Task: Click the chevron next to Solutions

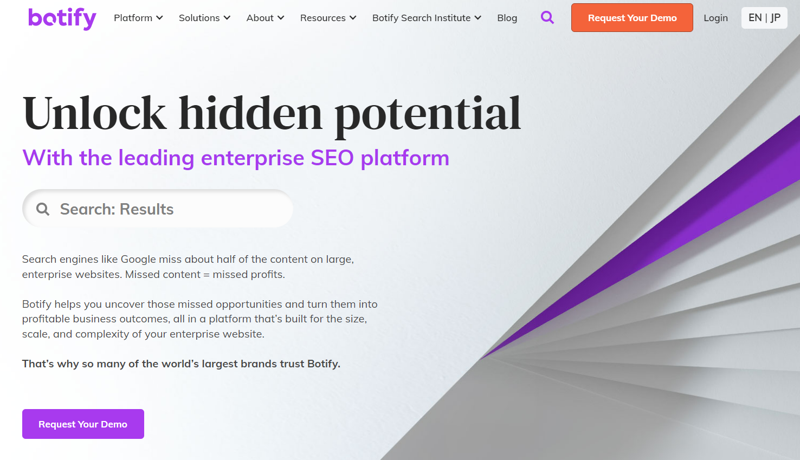Action: click(226, 17)
